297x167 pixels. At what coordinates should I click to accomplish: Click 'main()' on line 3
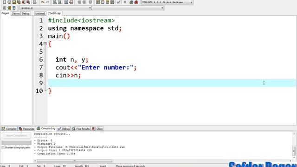click(x=59, y=36)
